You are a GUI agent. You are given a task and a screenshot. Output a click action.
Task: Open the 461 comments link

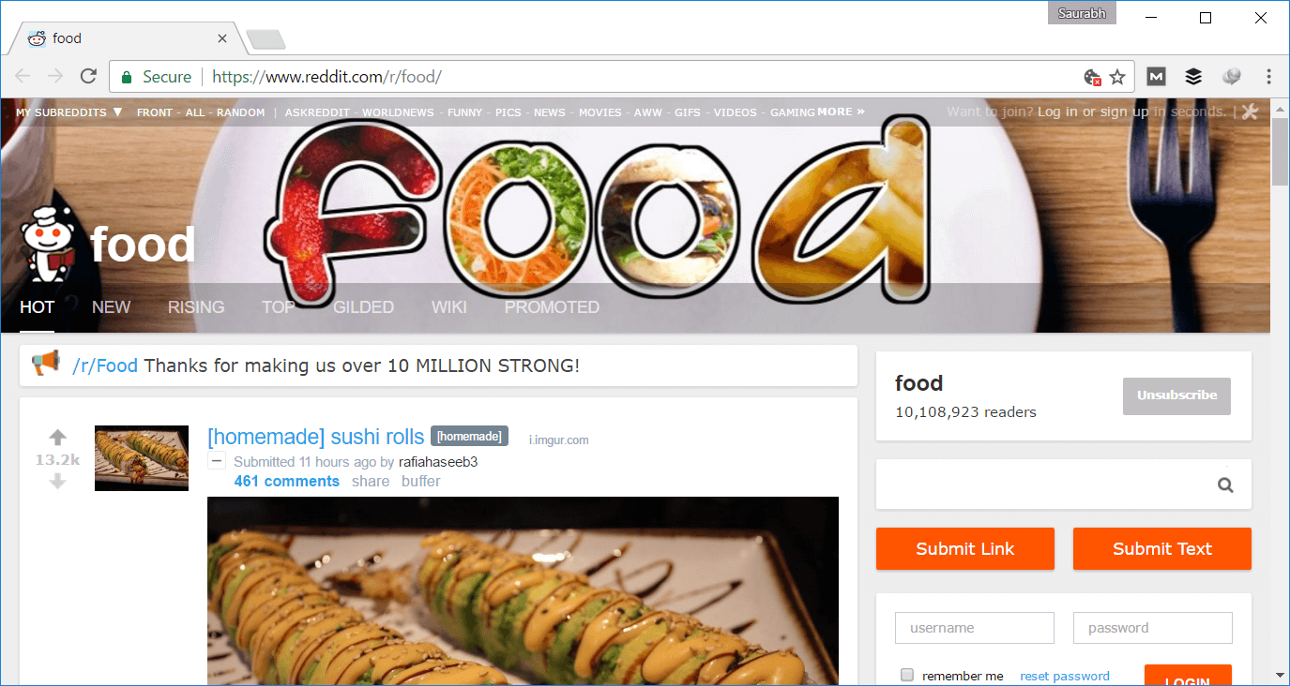287,481
